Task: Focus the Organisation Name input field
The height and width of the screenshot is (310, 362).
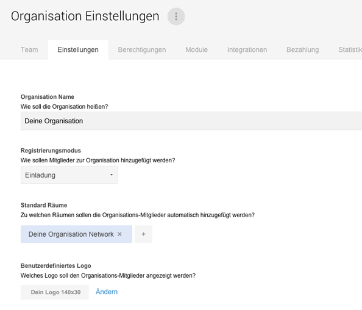Action: [191, 121]
